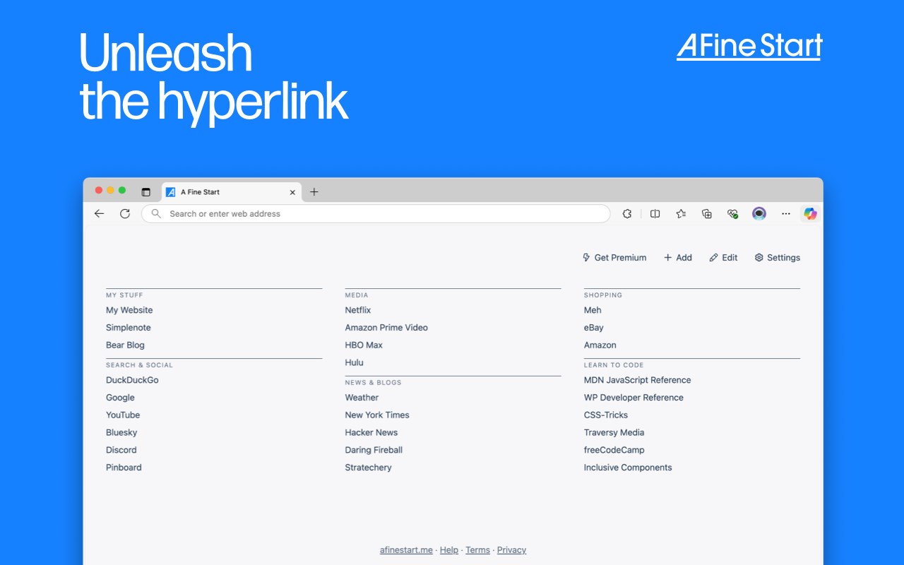Viewport: 904px width, 565px height.
Task: Close the A Fine Start tab
Action: (x=292, y=192)
